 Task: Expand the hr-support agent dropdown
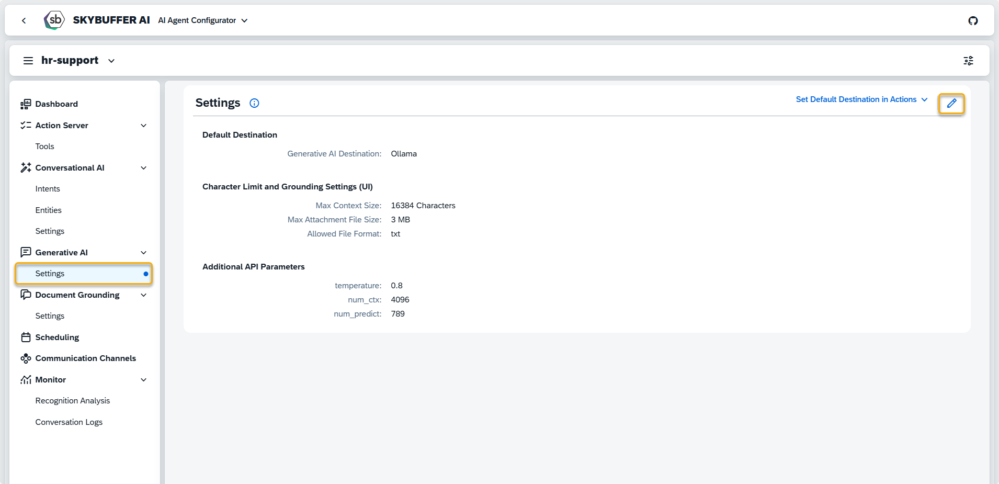click(111, 61)
